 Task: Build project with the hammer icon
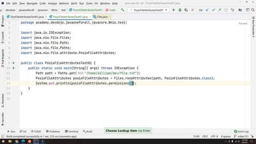(122, 10)
